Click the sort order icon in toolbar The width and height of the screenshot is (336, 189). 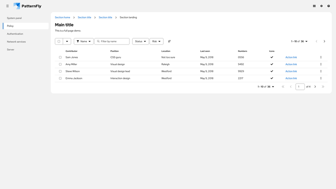[x=169, y=41]
